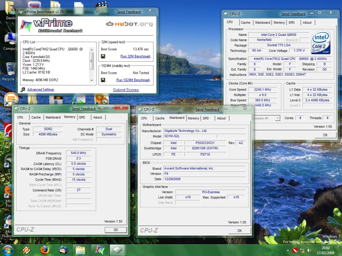Show hidden tray icons arrow
Viewport: 342px width, 256px height.
(x=288, y=250)
